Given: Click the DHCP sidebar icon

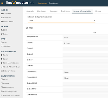Looking at the screenshot, I should click(2, 30).
